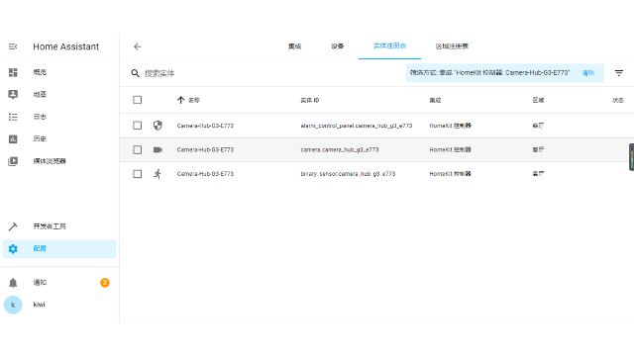This screenshot has height=356, width=634.
Task: Check the binary_sensor entity row checkbox
Action: [x=138, y=174]
